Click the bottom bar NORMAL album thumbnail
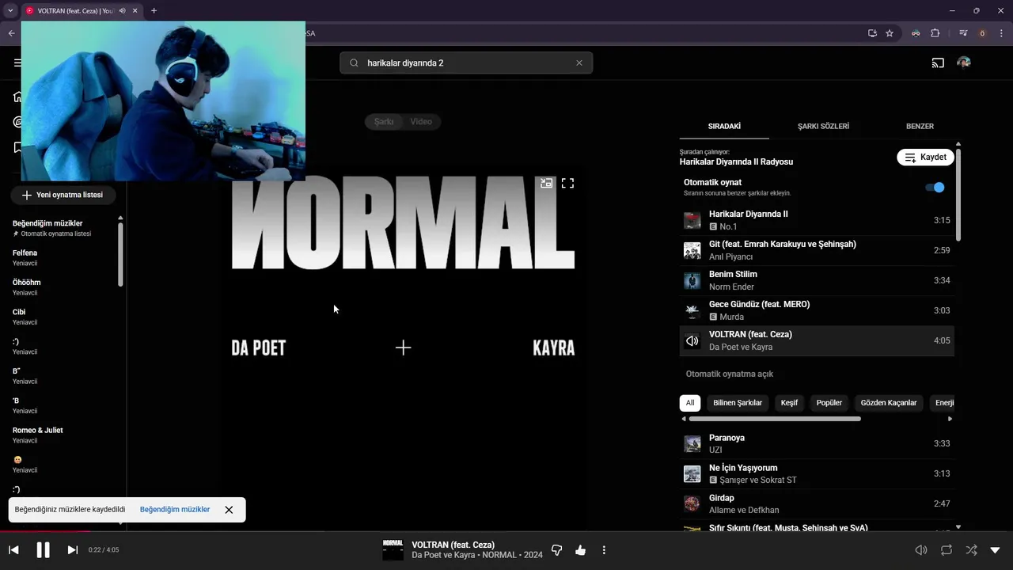 click(x=393, y=549)
